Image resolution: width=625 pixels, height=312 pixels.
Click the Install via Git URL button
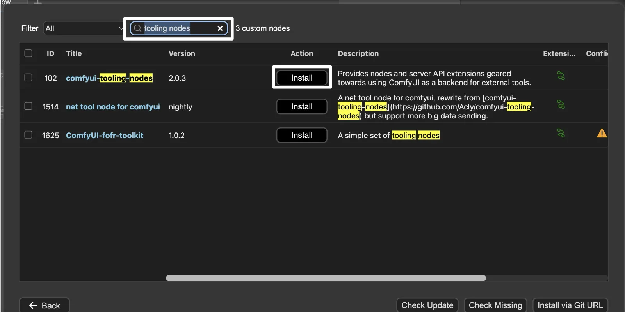click(570, 305)
